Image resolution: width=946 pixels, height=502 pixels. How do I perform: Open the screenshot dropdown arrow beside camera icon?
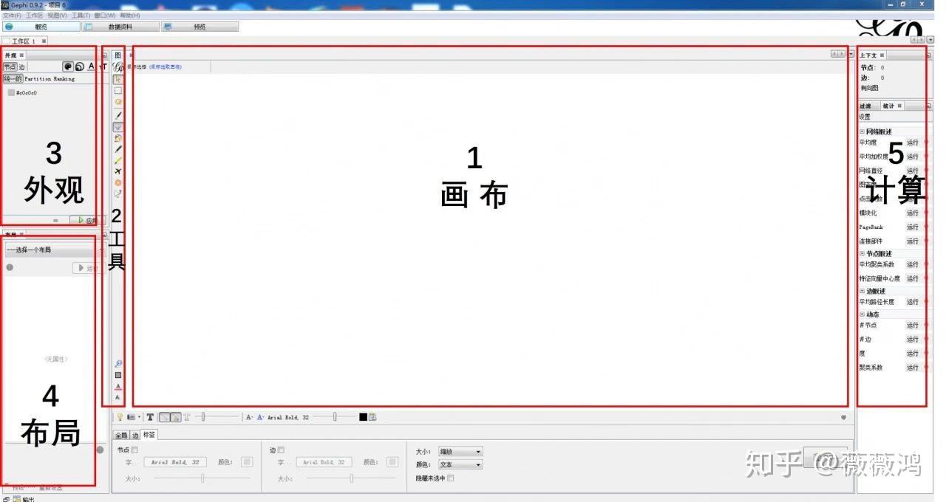pos(140,417)
